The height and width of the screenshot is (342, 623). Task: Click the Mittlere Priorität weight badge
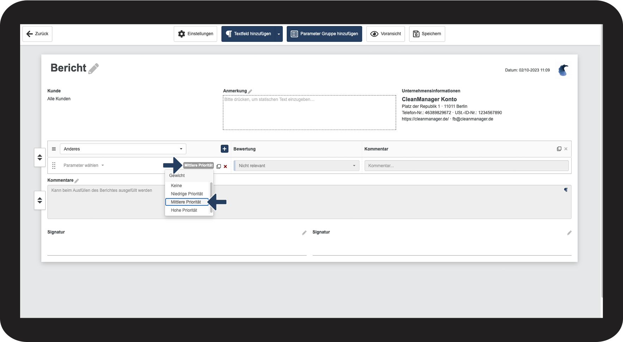click(x=198, y=166)
